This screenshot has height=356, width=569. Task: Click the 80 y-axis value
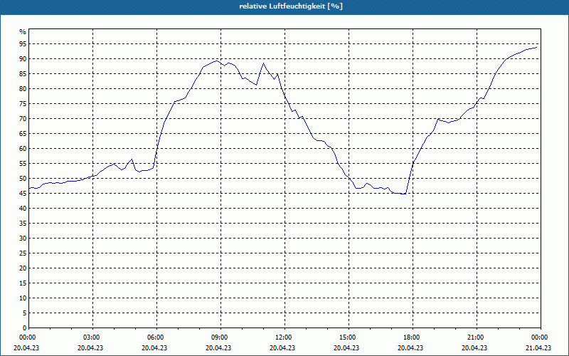click(23, 88)
